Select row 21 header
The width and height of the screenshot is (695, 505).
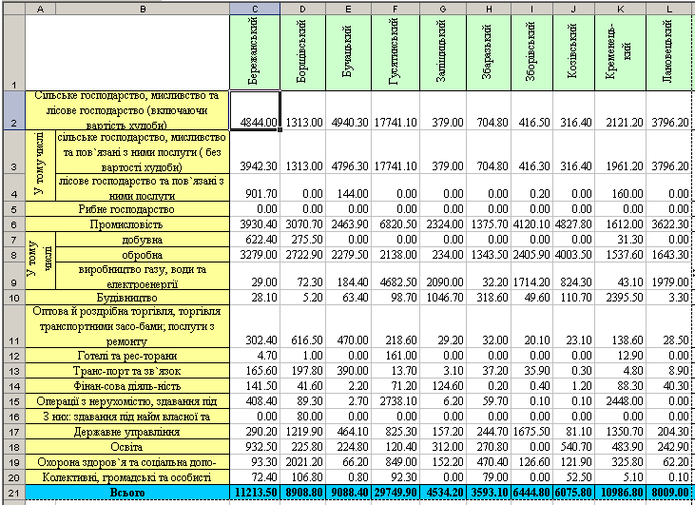point(14,493)
